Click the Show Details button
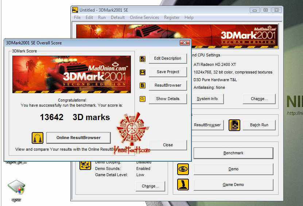This screenshot has height=206, width=303. [x=168, y=99]
